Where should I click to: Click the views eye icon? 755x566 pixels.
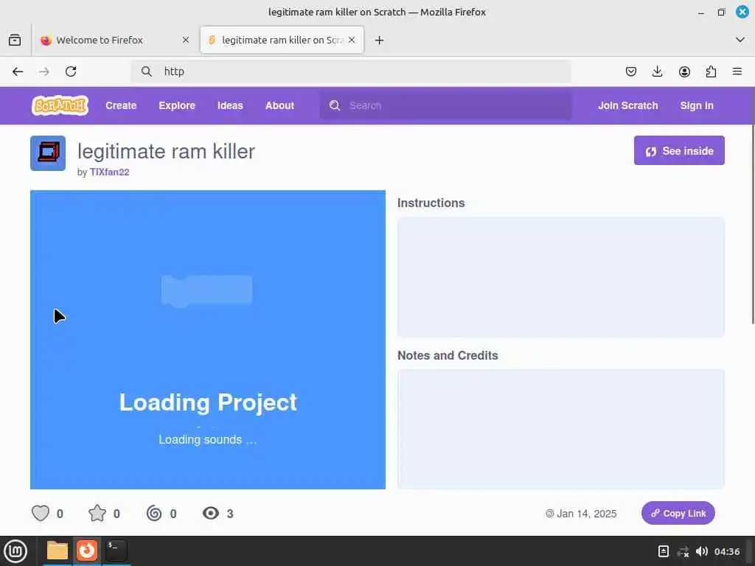[x=210, y=513]
